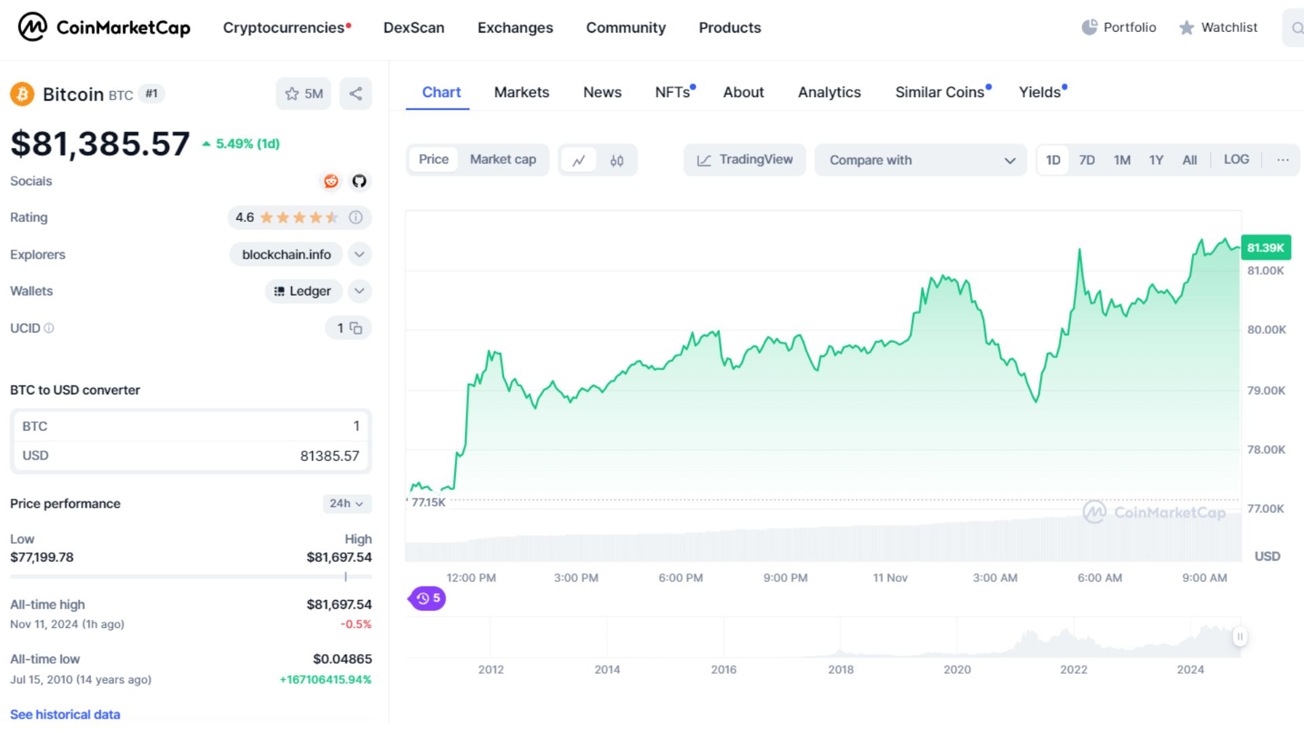
Task: Select the 1Y timeframe button
Action: (1156, 159)
